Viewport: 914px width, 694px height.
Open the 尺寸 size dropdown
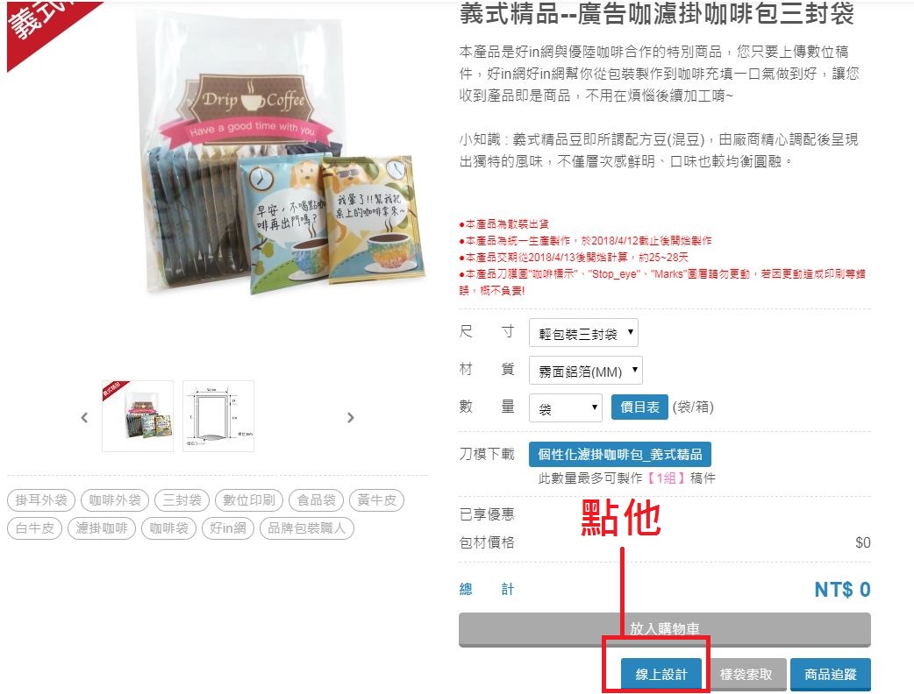583,333
